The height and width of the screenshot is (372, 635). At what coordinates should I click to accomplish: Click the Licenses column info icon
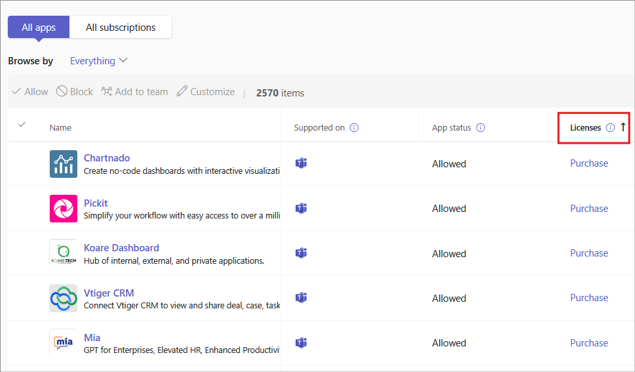point(610,128)
